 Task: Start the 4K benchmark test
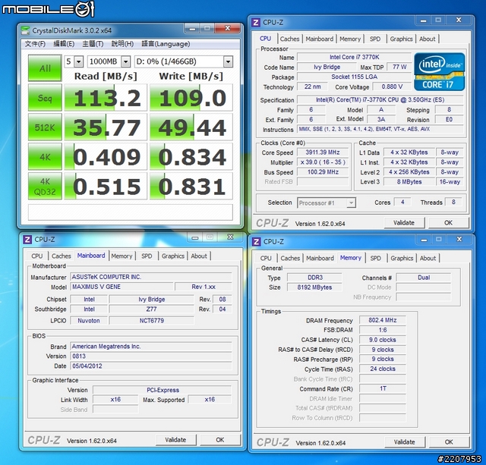(x=45, y=157)
